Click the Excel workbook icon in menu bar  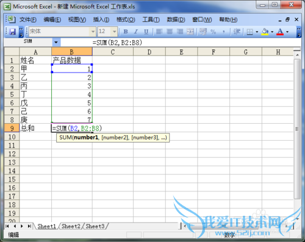11,20
